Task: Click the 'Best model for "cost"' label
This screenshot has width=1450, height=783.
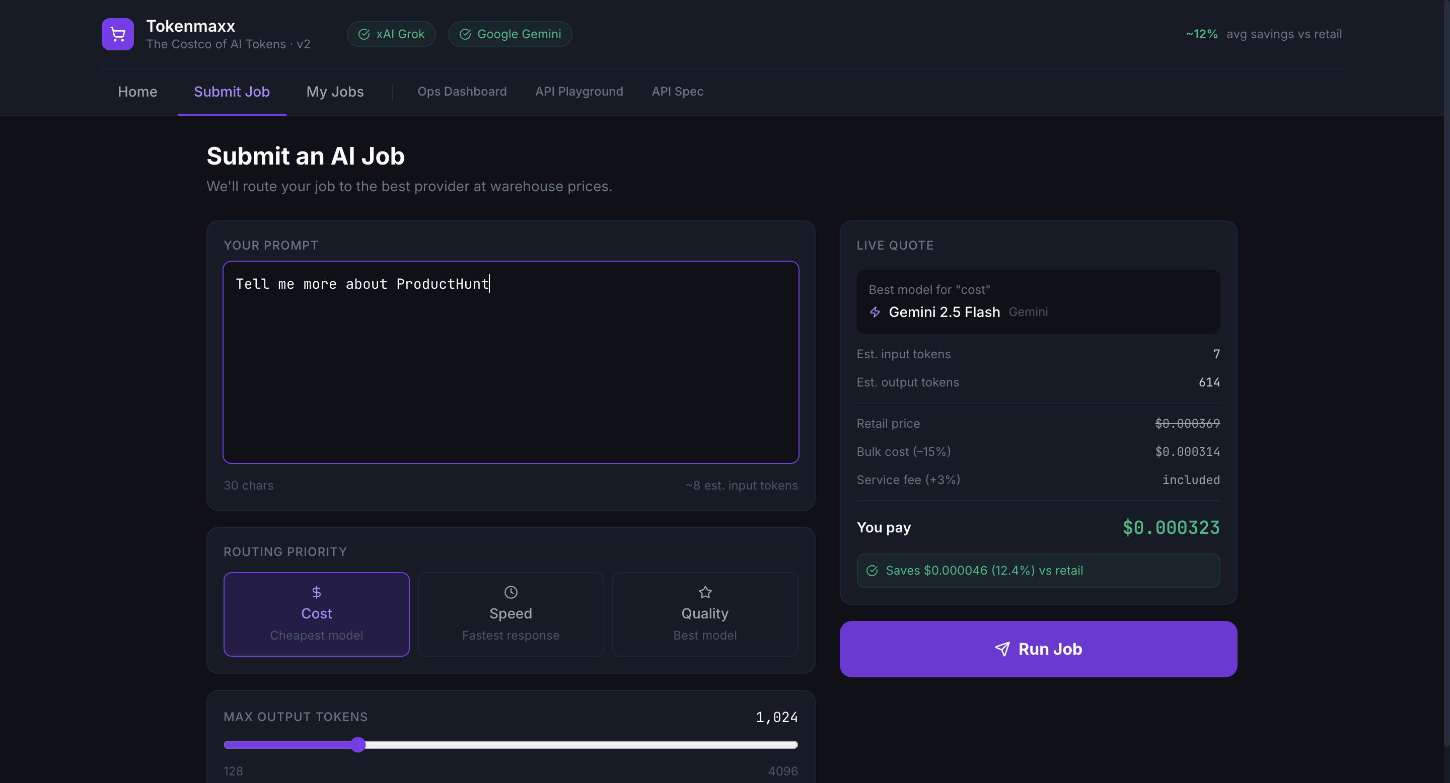Action: click(929, 290)
